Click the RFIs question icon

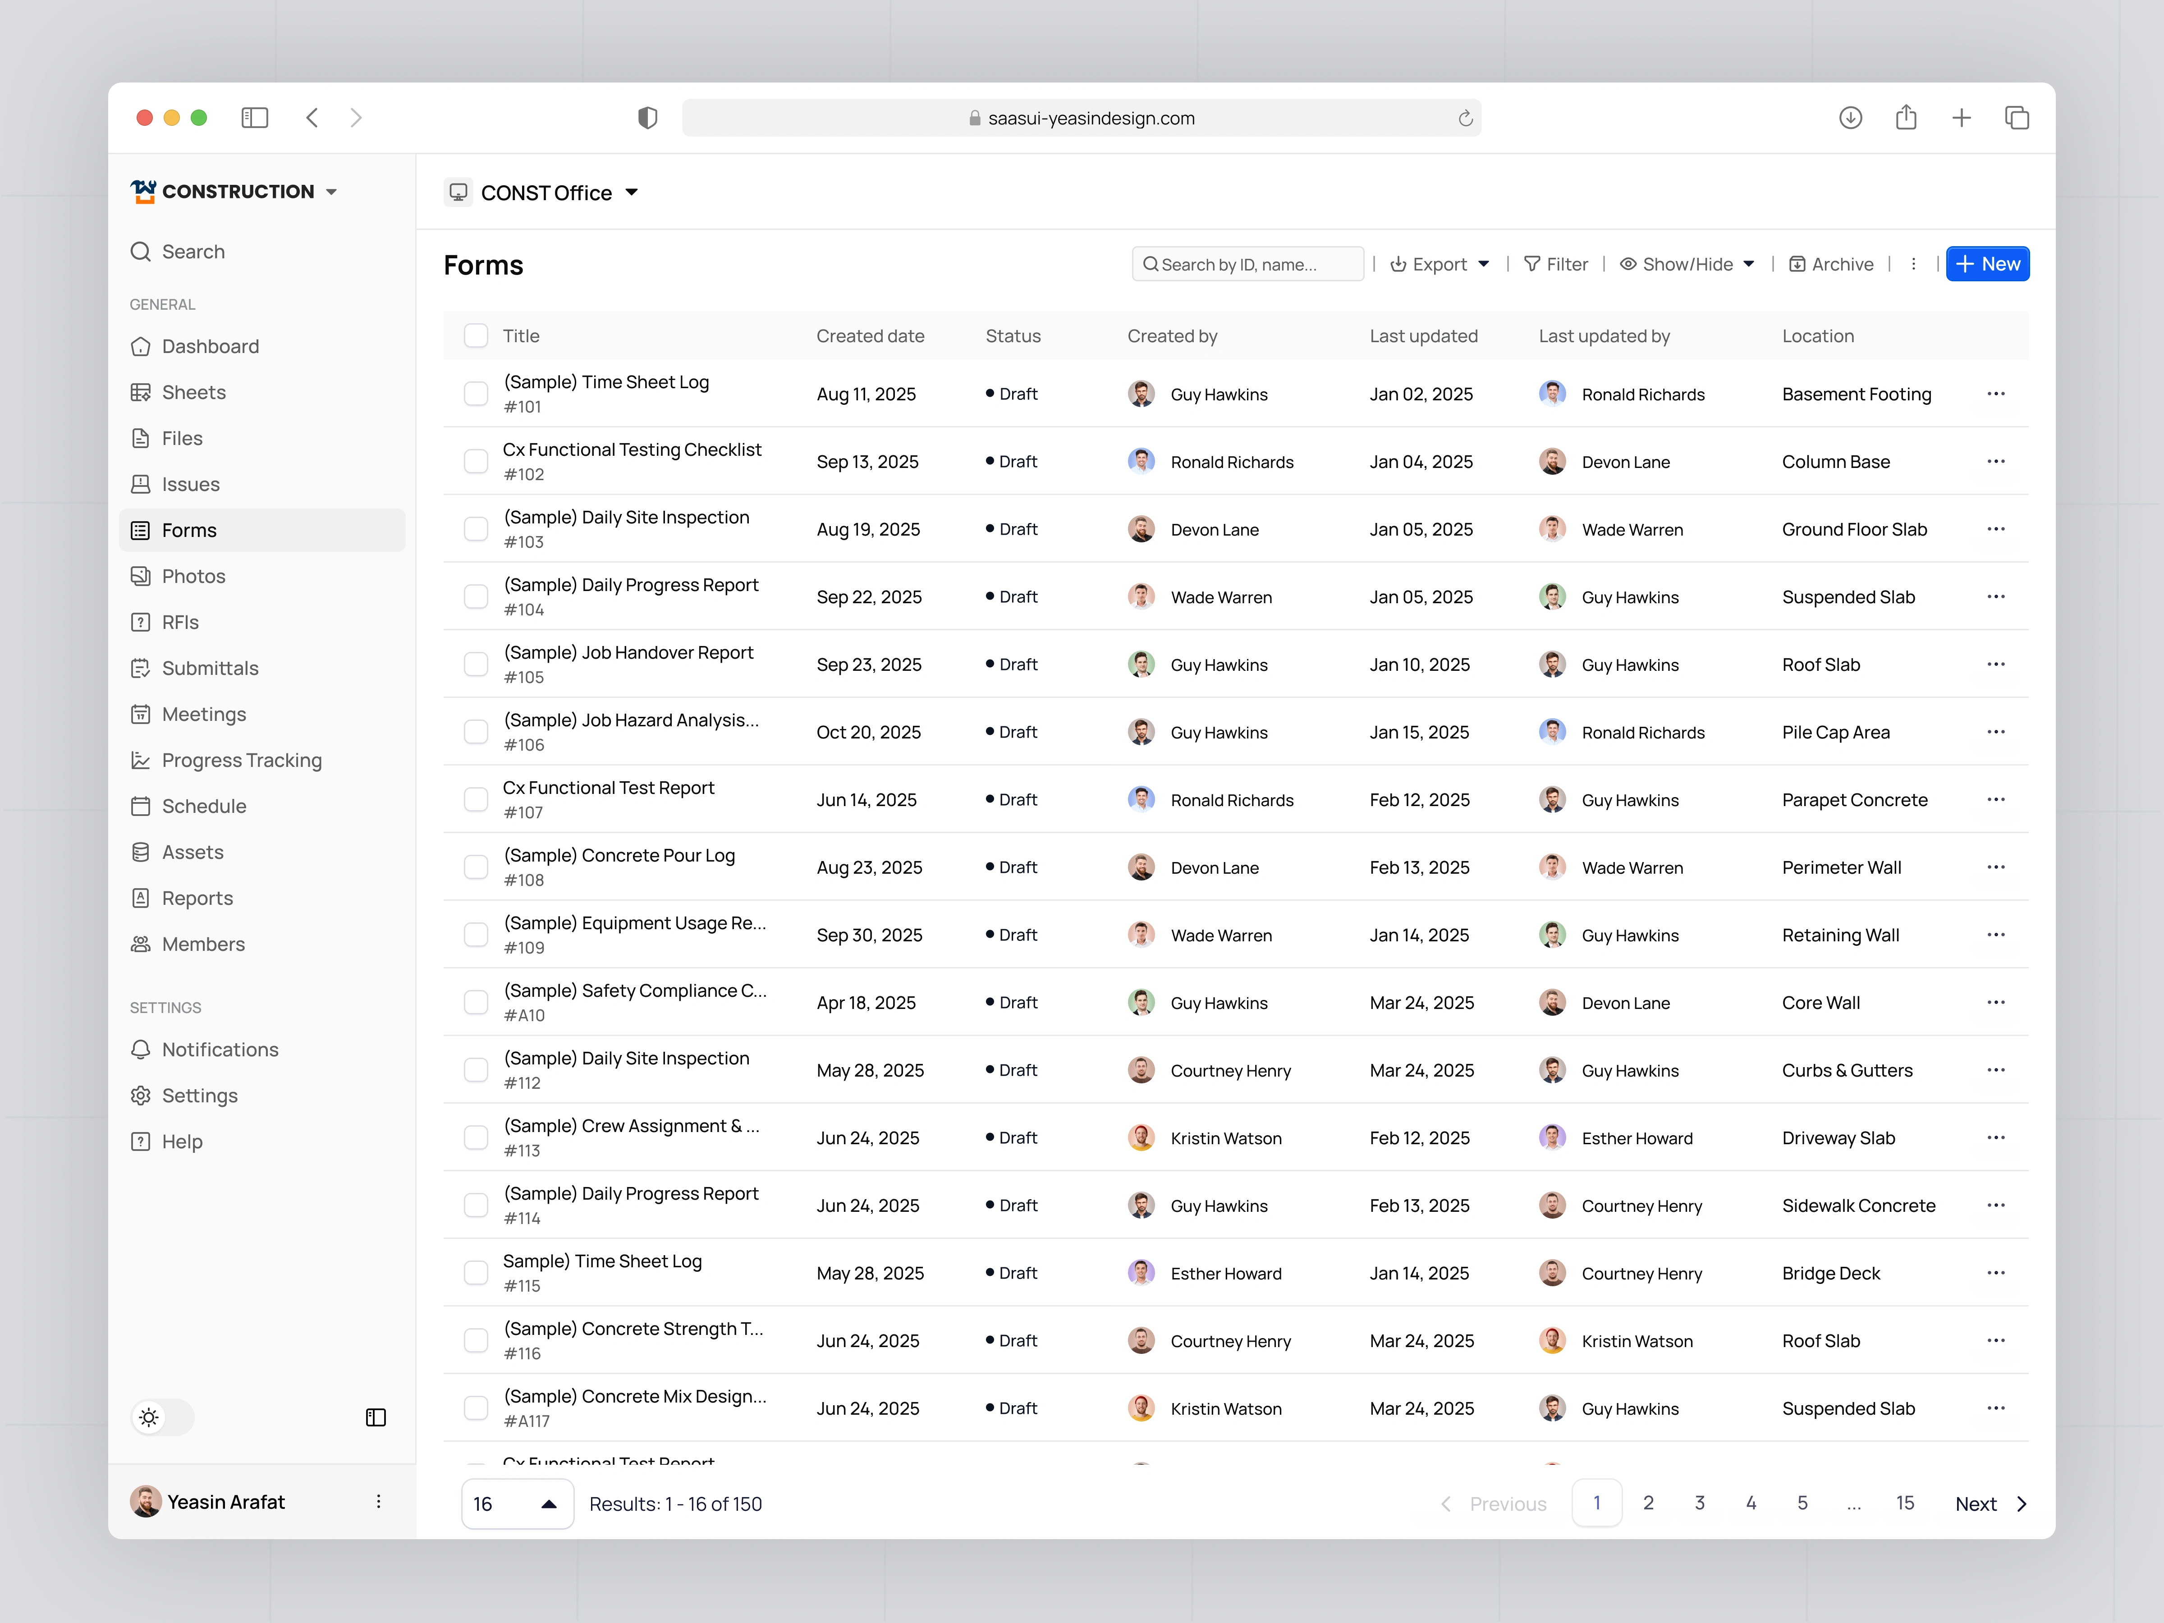coord(140,622)
